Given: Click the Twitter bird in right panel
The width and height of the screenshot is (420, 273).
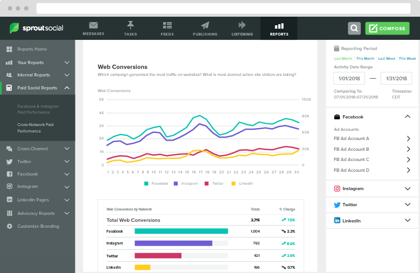Looking at the screenshot, I should click(x=337, y=205).
